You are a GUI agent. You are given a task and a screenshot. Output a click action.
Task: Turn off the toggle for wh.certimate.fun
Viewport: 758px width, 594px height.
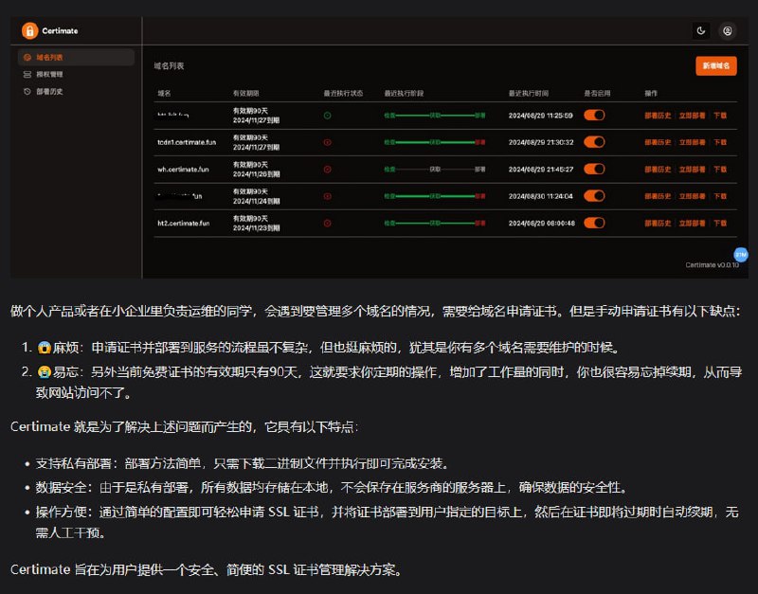594,171
